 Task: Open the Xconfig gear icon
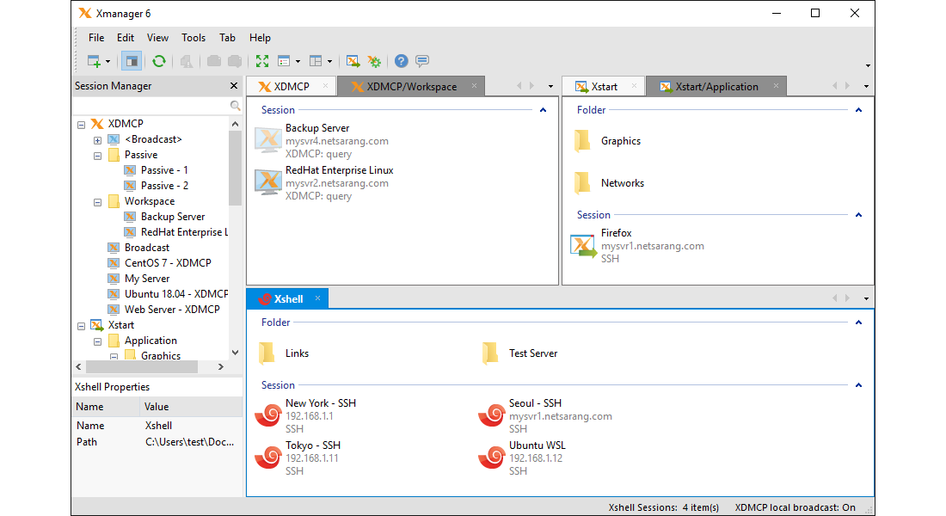374,61
